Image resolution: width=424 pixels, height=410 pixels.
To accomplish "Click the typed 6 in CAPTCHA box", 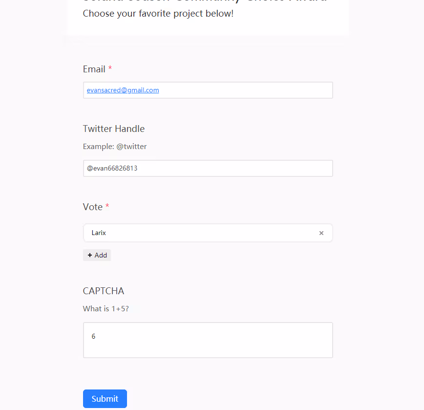I will coord(93,336).
